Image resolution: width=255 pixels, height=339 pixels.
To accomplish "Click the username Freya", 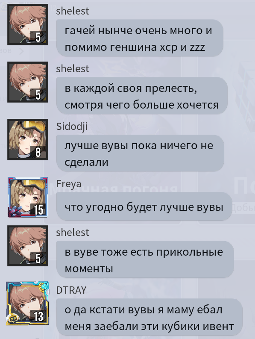I will [69, 184].
